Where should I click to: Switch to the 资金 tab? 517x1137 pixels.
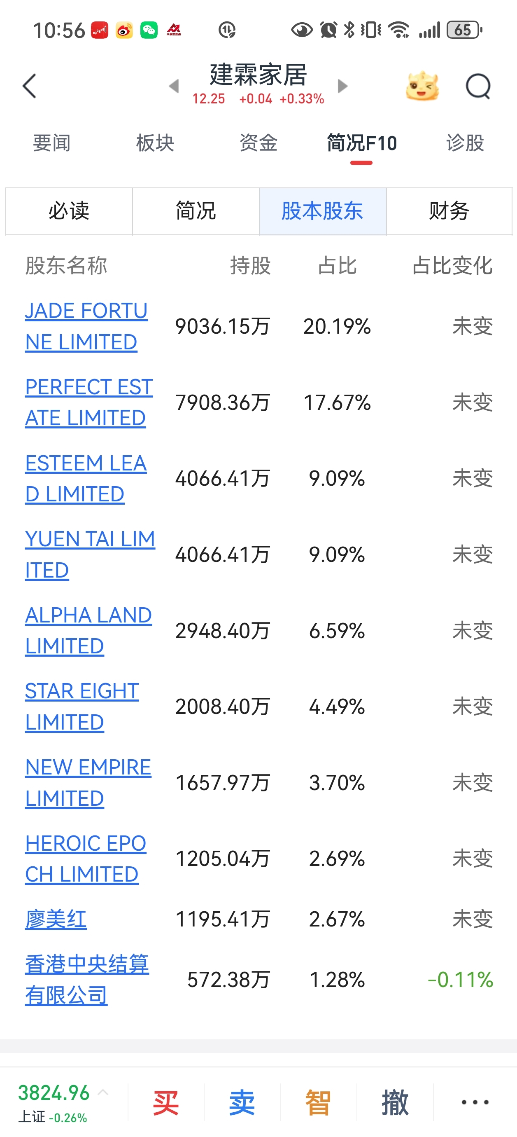click(258, 143)
